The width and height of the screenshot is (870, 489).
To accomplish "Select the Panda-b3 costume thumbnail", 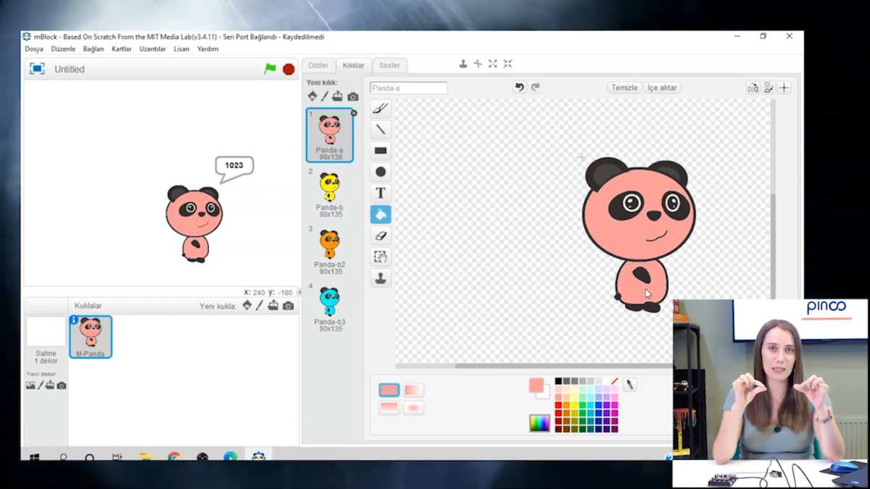I will point(330,308).
